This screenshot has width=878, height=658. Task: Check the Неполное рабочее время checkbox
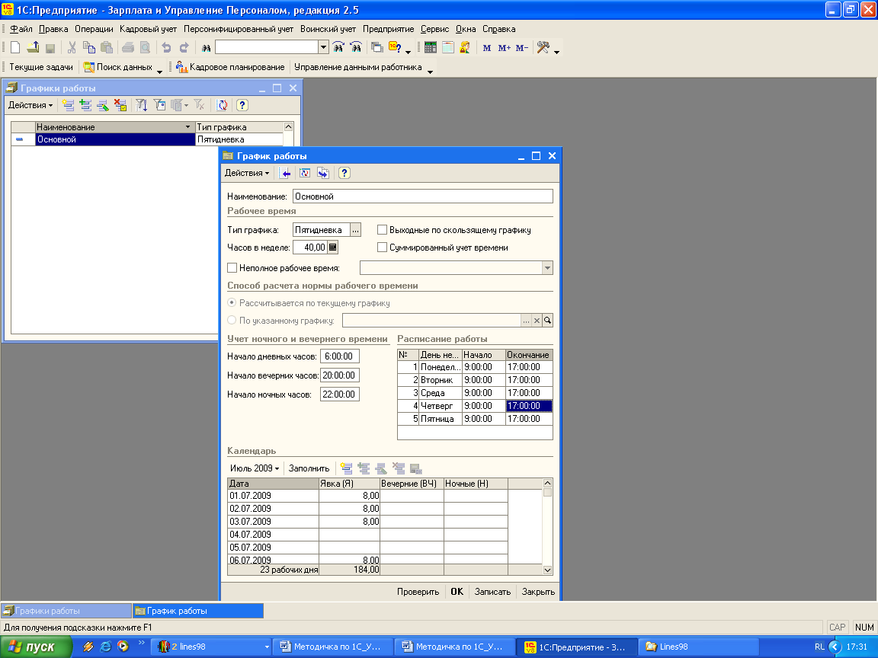tap(232, 268)
